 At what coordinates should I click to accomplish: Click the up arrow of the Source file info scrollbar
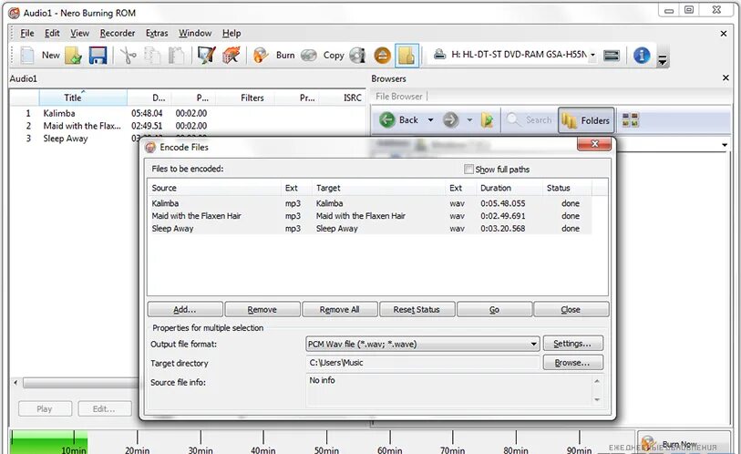tap(597, 381)
